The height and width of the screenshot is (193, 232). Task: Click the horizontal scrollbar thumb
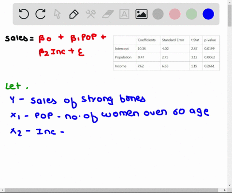(111, 190)
